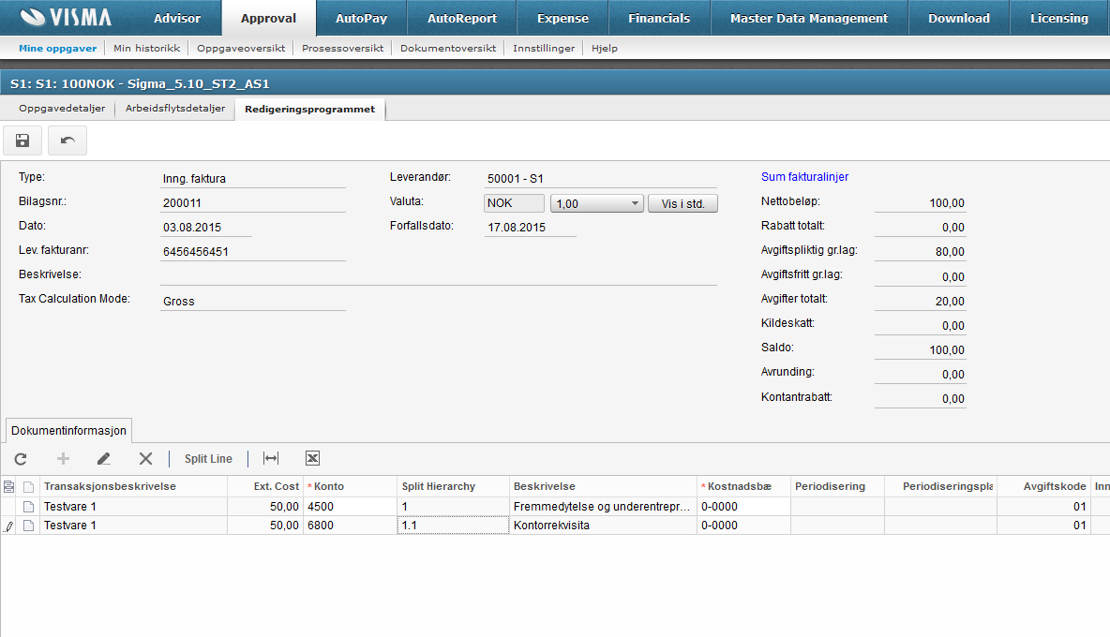Image resolution: width=1110 pixels, height=637 pixels.
Task: Click the grid header files icon
Action: click(x=8, y=486)
